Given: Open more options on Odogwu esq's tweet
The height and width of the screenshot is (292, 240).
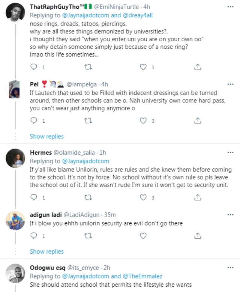Looking at the screenshot, I should 230,268.
